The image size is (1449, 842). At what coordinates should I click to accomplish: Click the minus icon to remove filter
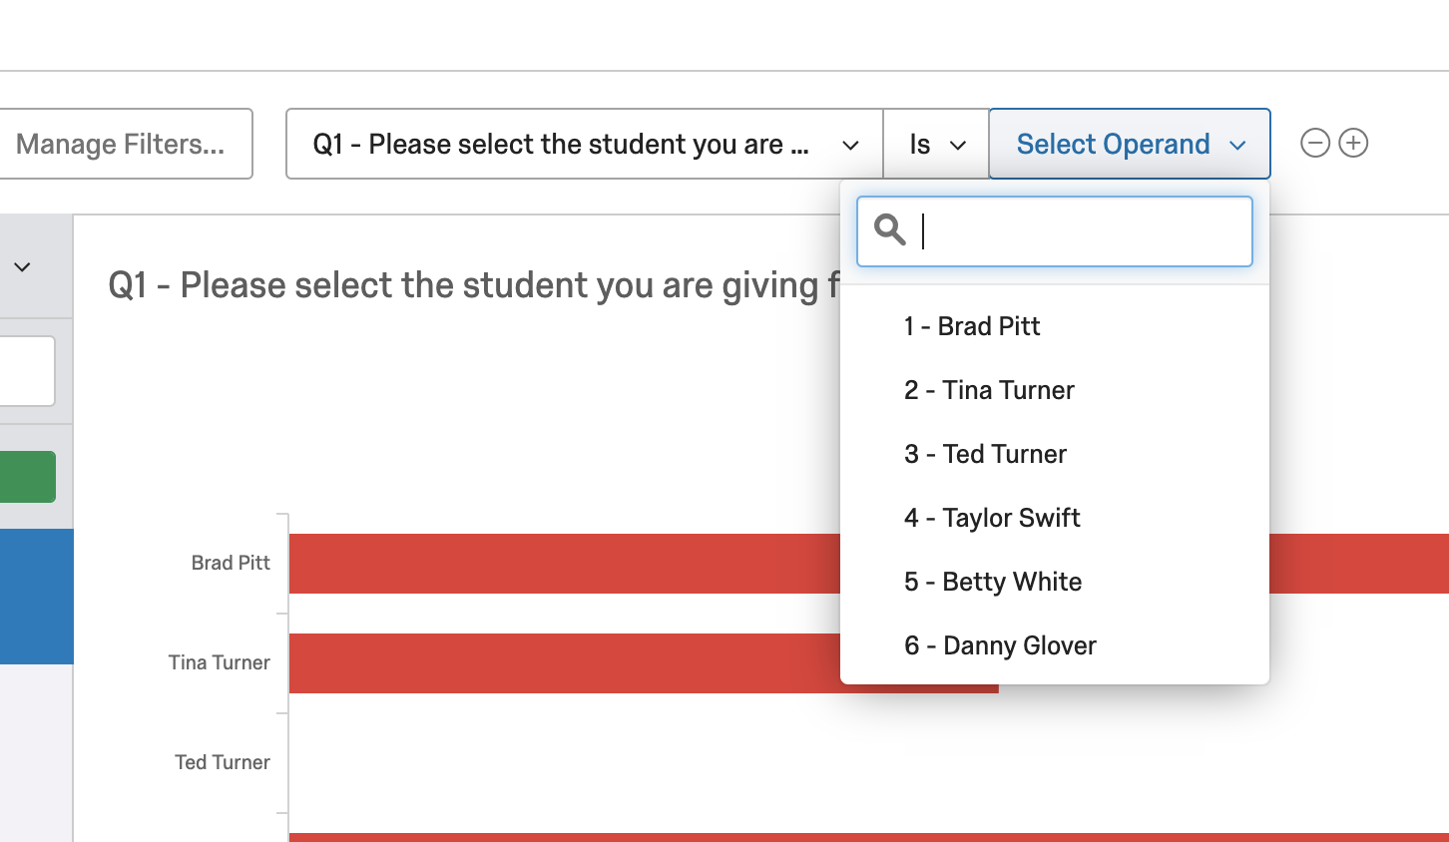(x=1315, y=144)
